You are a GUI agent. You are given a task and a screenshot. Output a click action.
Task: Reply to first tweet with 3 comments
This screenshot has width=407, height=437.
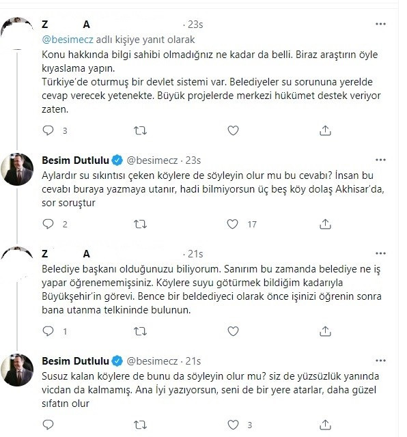click(x=48, y=130)
